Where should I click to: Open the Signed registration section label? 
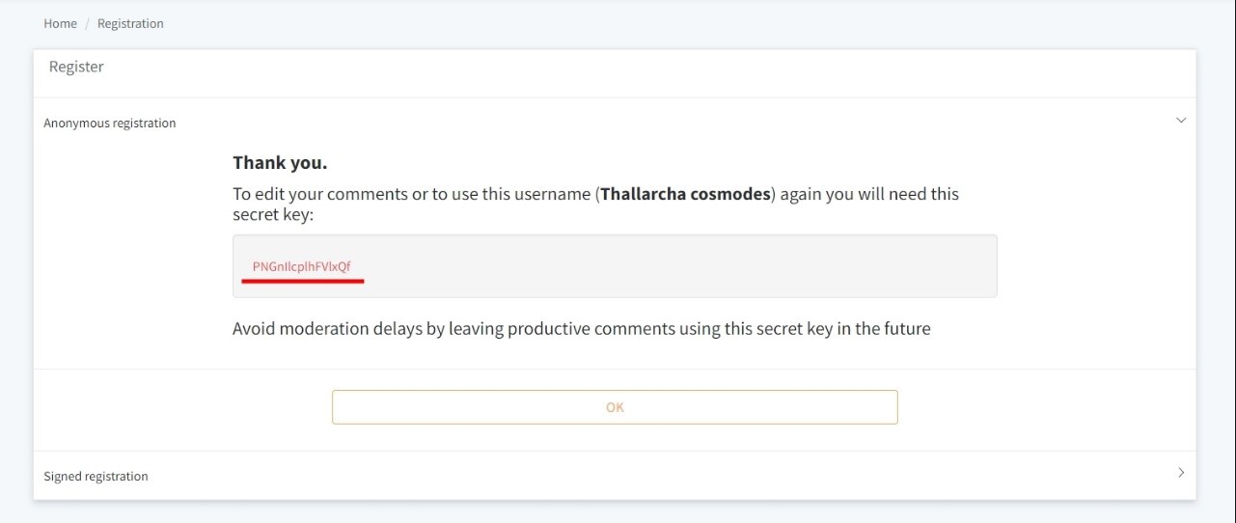pos(96,476)
